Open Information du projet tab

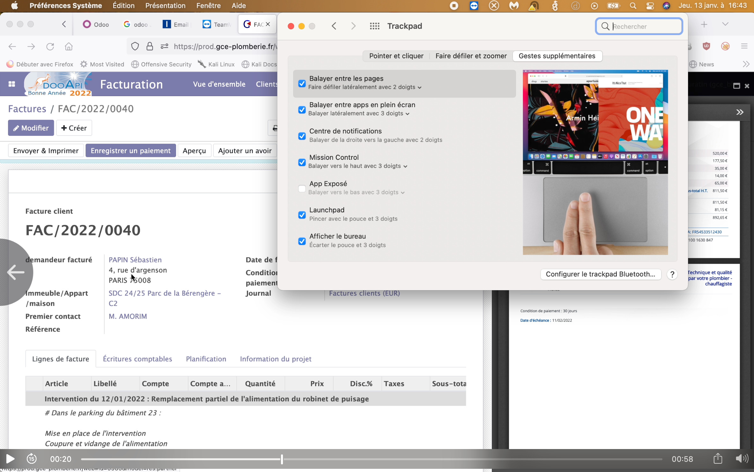tap(276, 359)
